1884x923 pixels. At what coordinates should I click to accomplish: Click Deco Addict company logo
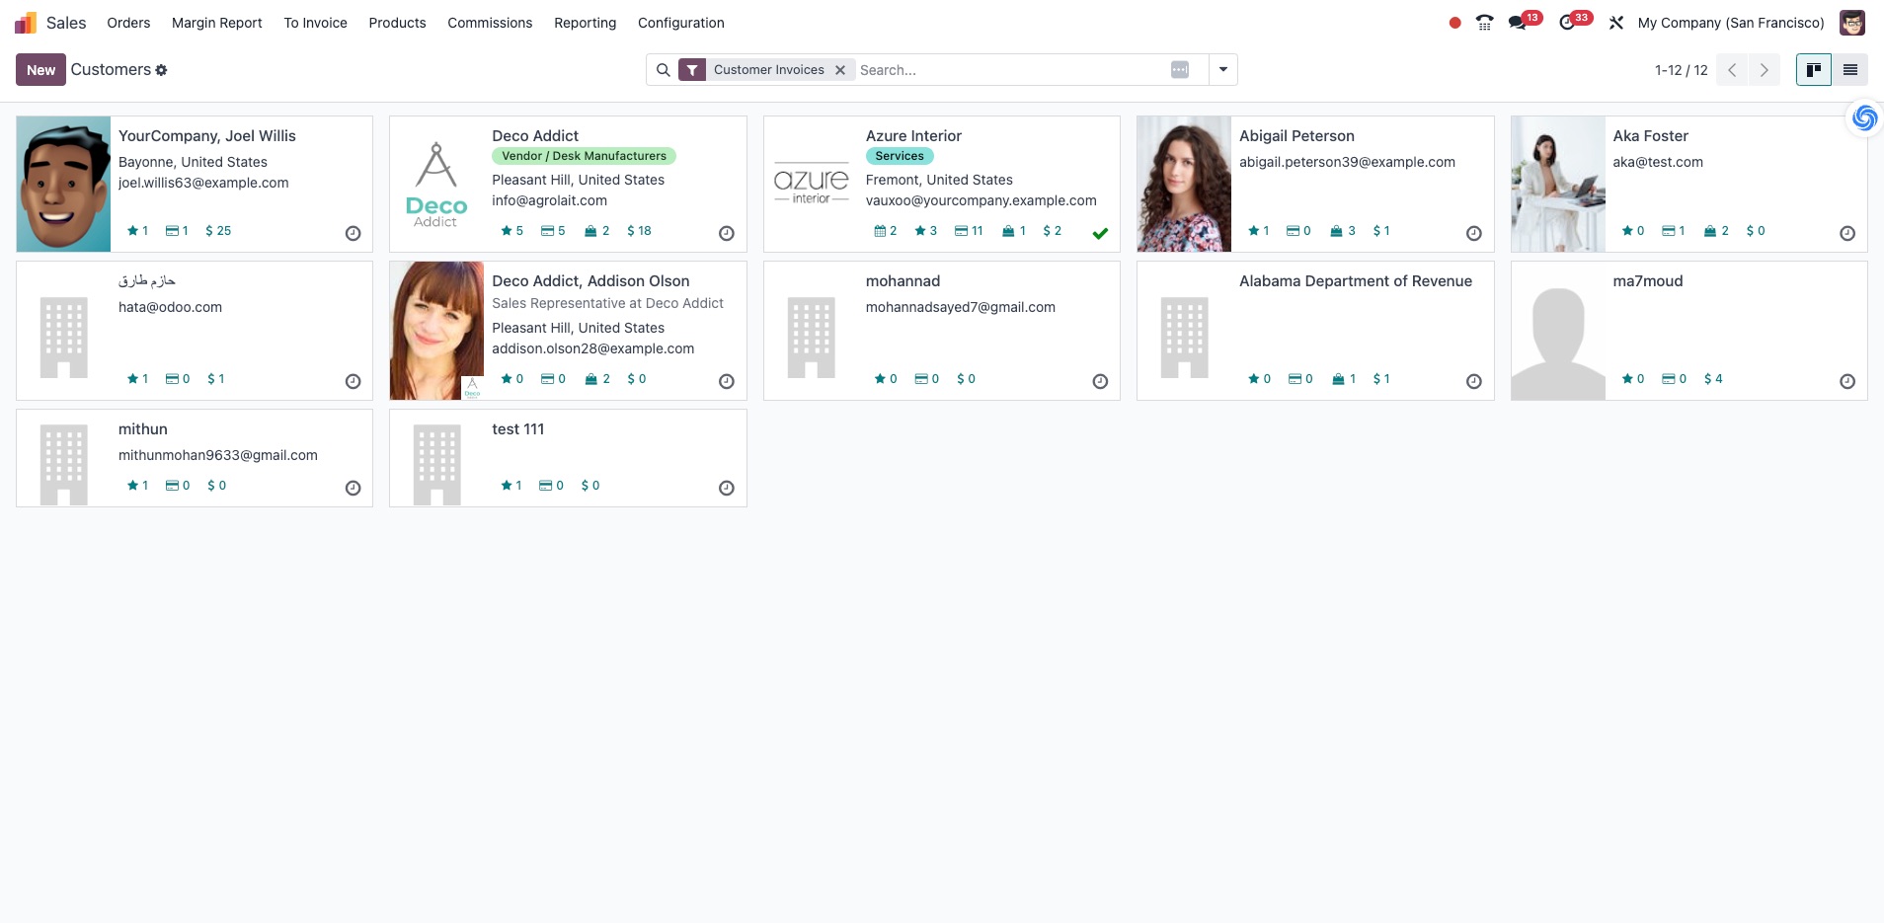(x=436, y=184)
